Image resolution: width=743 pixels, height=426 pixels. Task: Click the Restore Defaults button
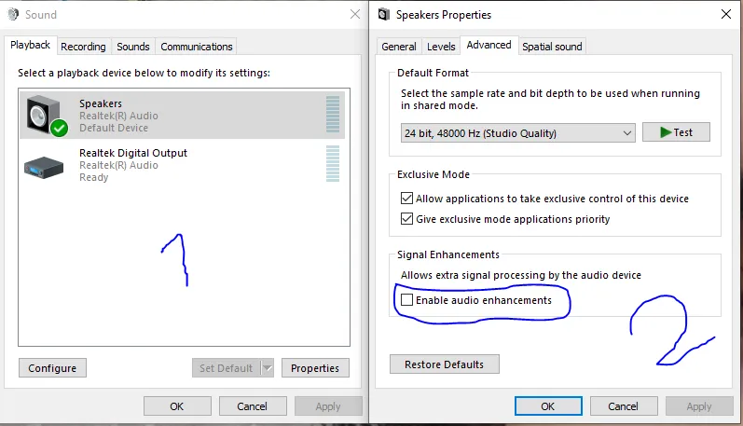click(444, 364)
